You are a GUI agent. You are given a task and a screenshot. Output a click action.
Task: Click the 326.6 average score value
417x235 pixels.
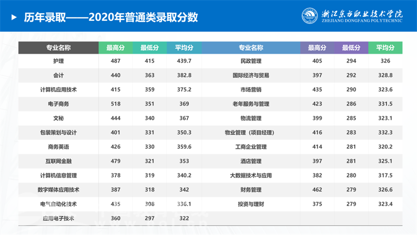[385, 190]
